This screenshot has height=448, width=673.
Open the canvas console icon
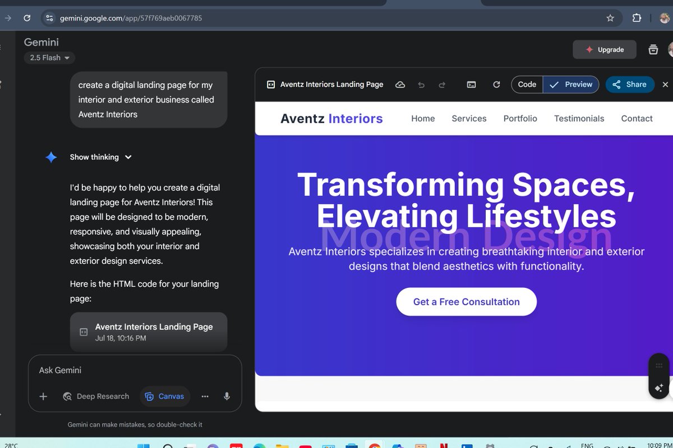coord(472,85)
